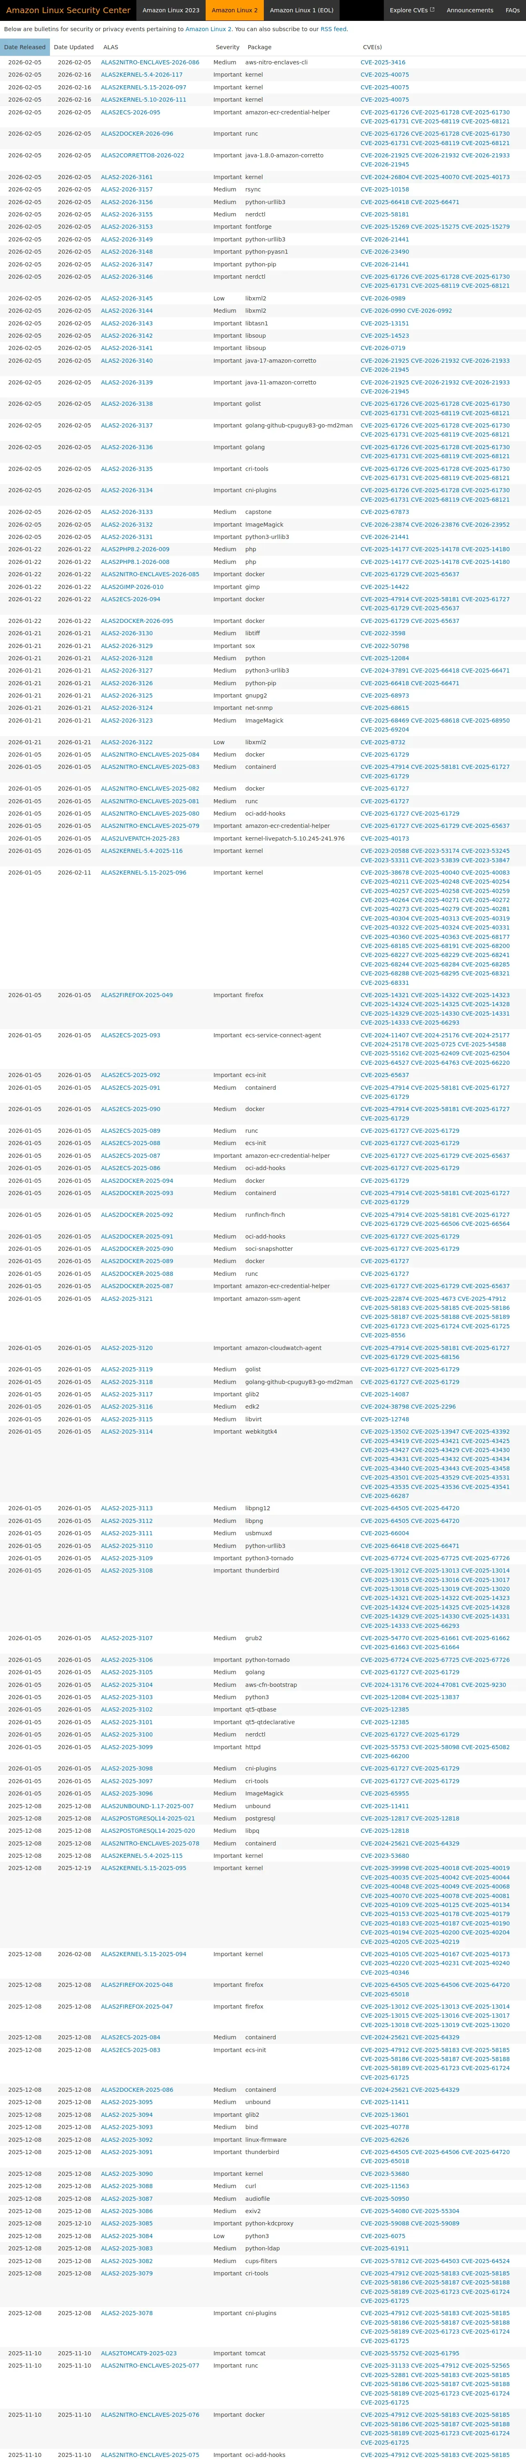
Task: Subscribe via the RSS feed link
Action: [333, 30]
